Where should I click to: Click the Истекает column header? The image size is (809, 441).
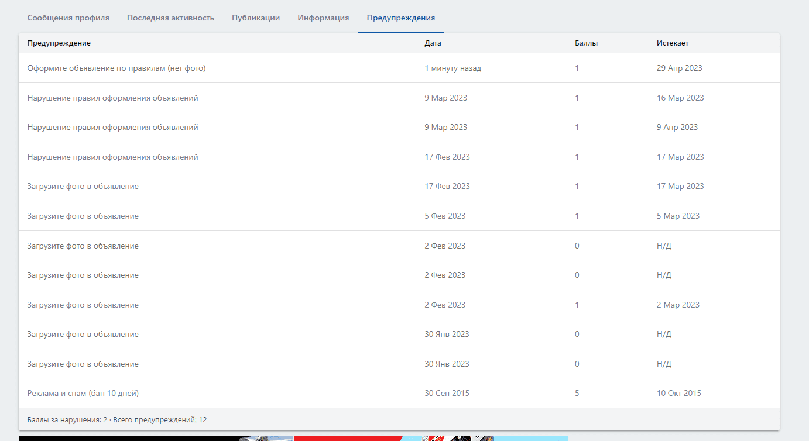[x=673, y=43]
